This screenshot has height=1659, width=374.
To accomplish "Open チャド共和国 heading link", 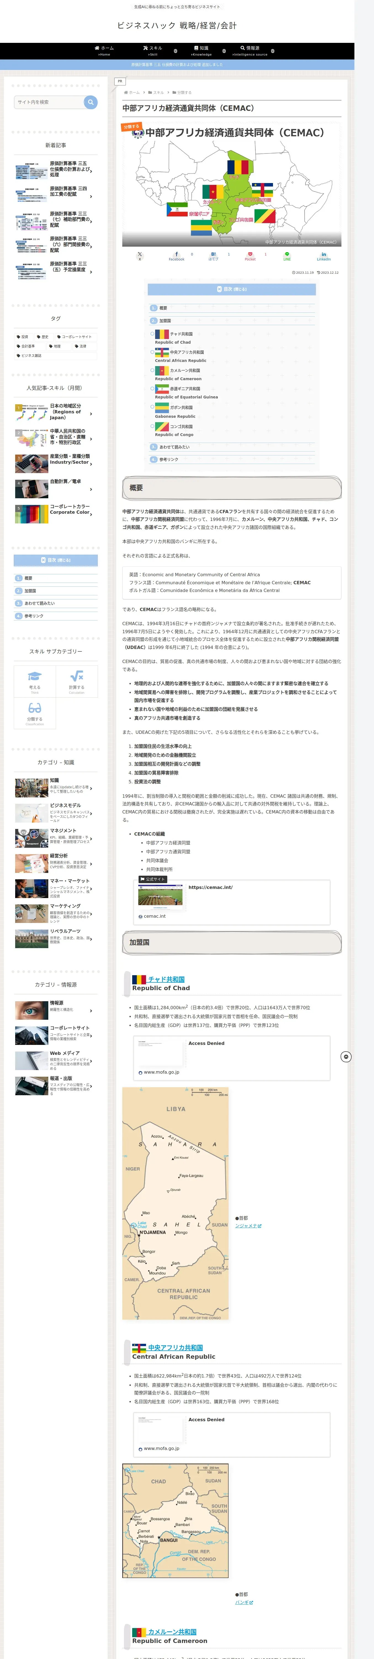I will click(x=166, y=980).
